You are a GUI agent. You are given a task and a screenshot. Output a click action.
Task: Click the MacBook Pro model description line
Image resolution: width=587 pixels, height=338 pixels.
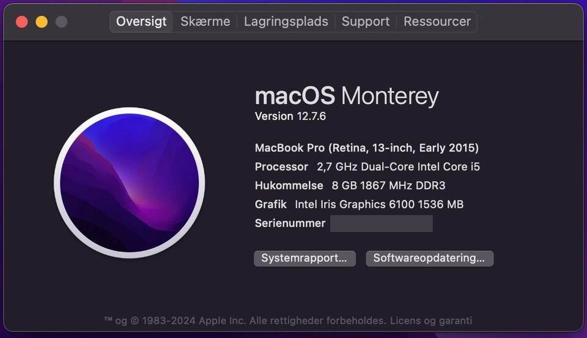click(366, 148)
